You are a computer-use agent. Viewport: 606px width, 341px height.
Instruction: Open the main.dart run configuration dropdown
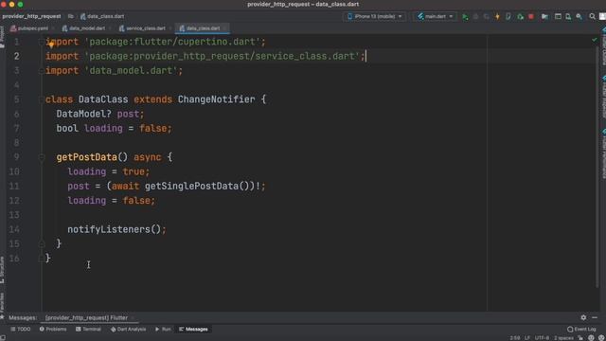point(436,17)
